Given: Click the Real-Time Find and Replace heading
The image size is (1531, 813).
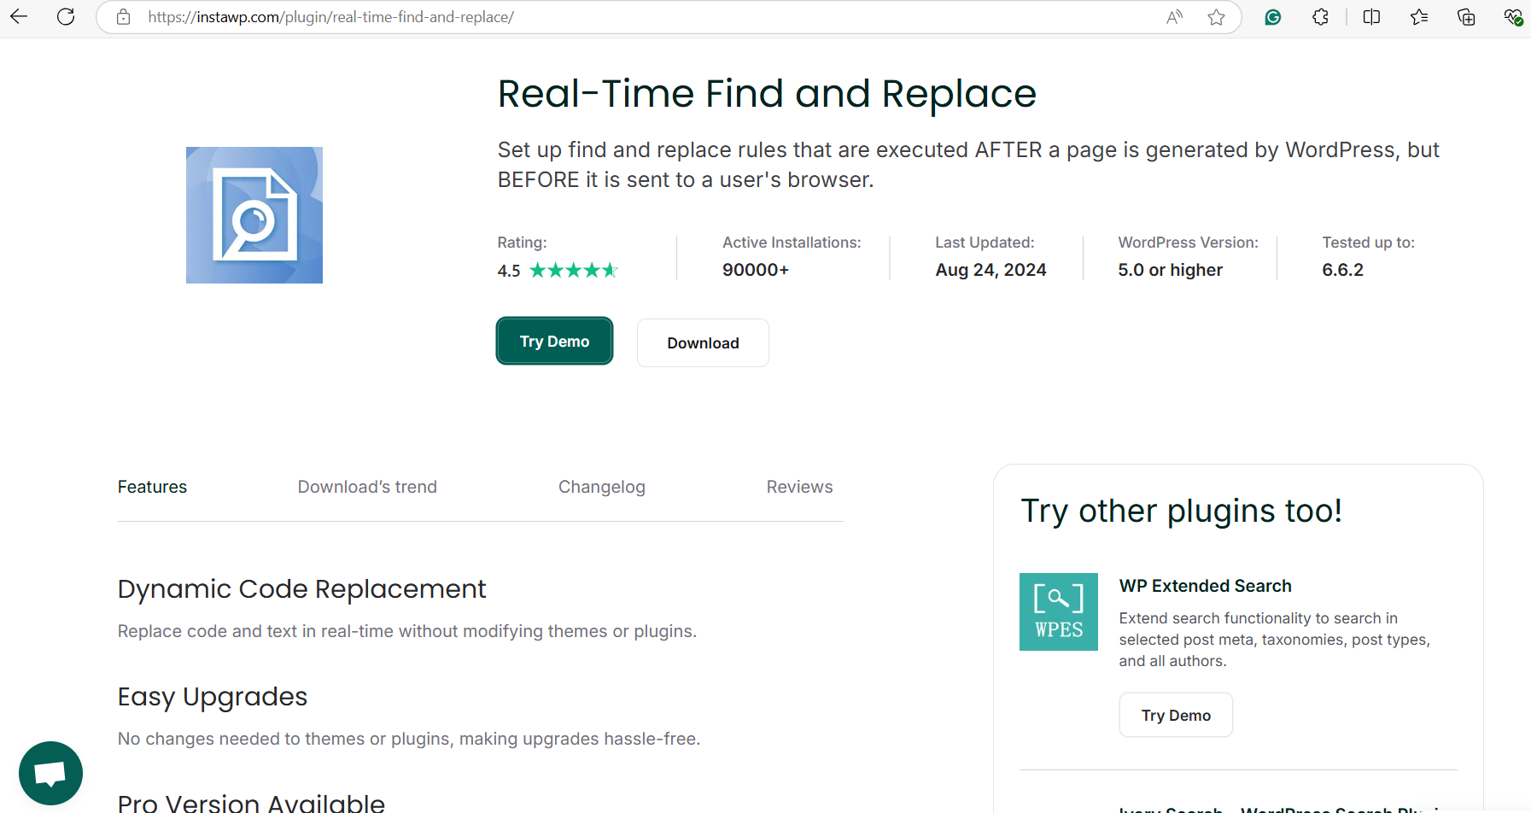Looking at the screenshot, I should (767, 93).
